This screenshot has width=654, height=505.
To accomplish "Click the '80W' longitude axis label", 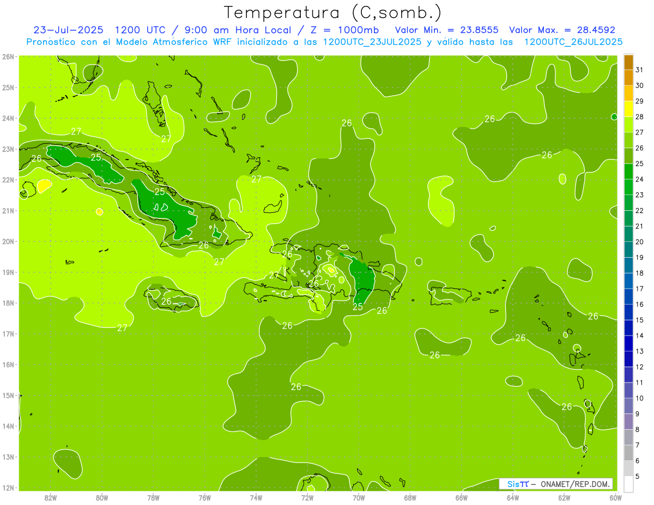I will pyautogui.click(x=101, y=497).
